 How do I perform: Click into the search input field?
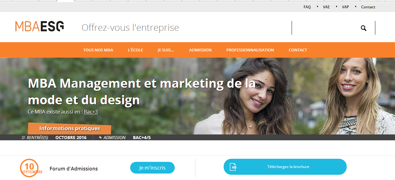pos(325,28)
